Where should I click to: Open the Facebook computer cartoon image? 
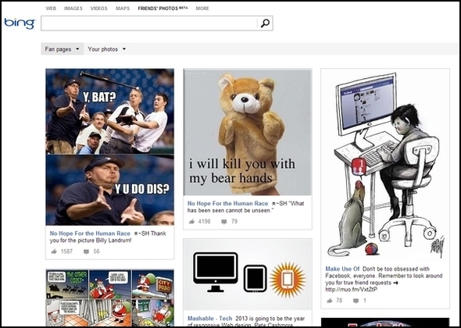point(385,165)
